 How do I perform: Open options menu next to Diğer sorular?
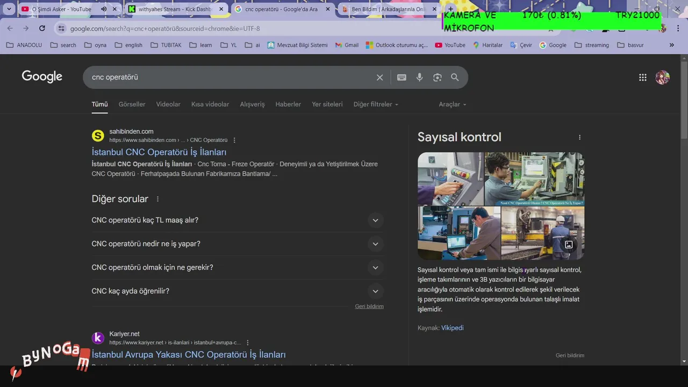coord(157,199)
